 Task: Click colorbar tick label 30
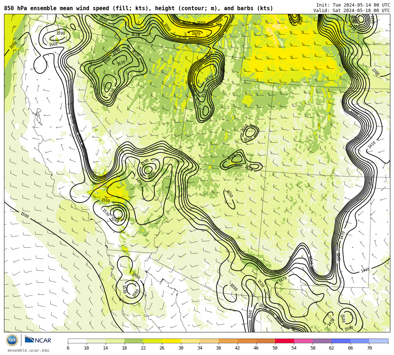click(x=181, y=348)
